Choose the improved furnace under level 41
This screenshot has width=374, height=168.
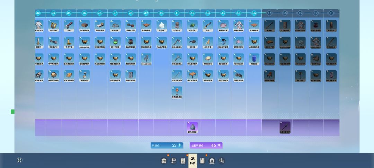tap(177, 26)
